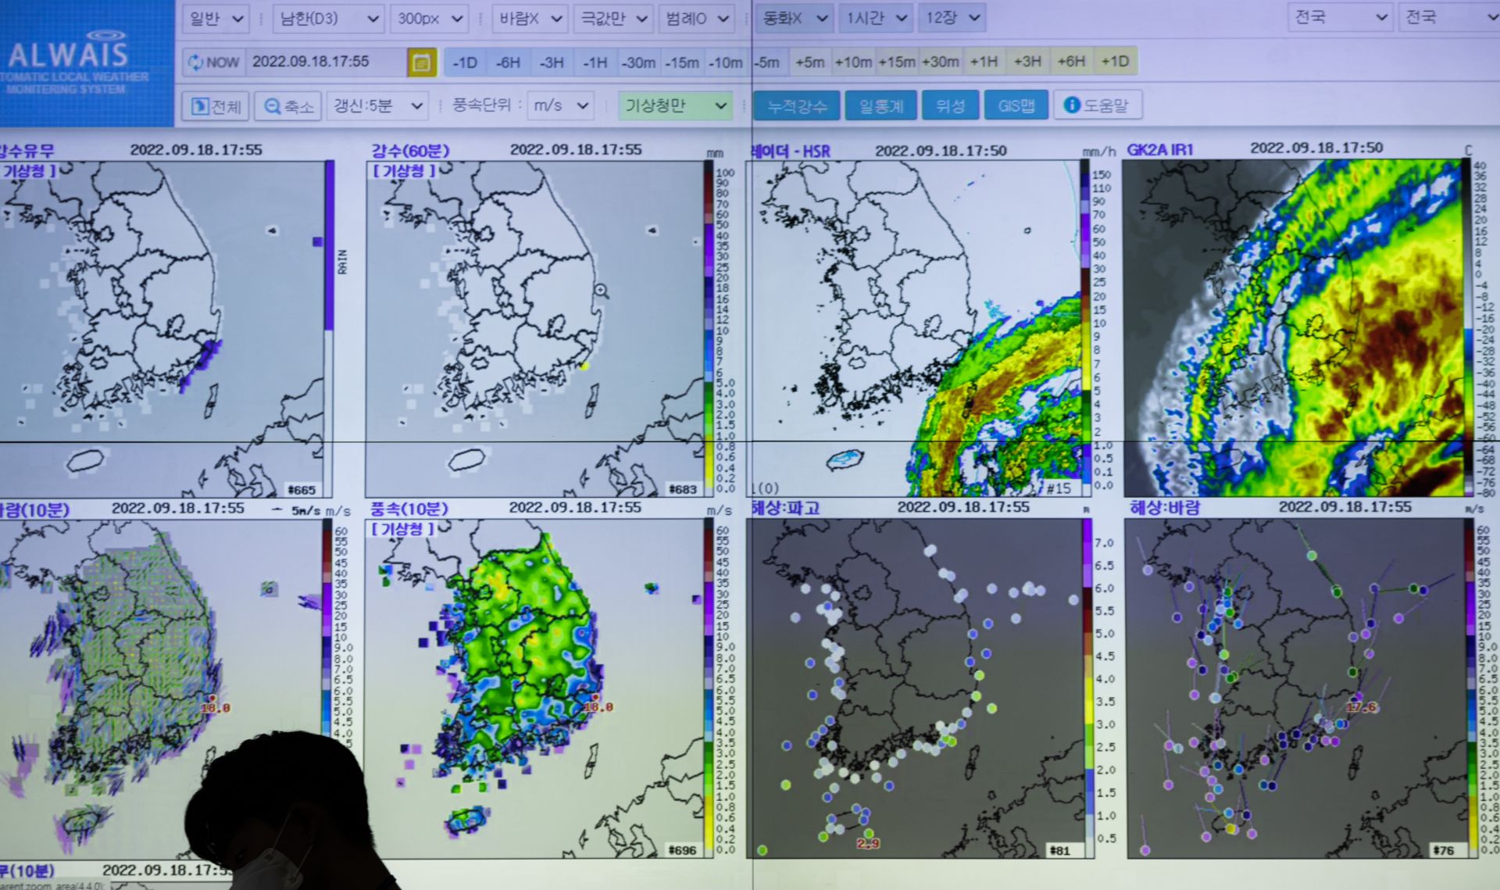Open the yellow calendar date picker
This screenshot has width=1500, height=890.
point(422,63)
